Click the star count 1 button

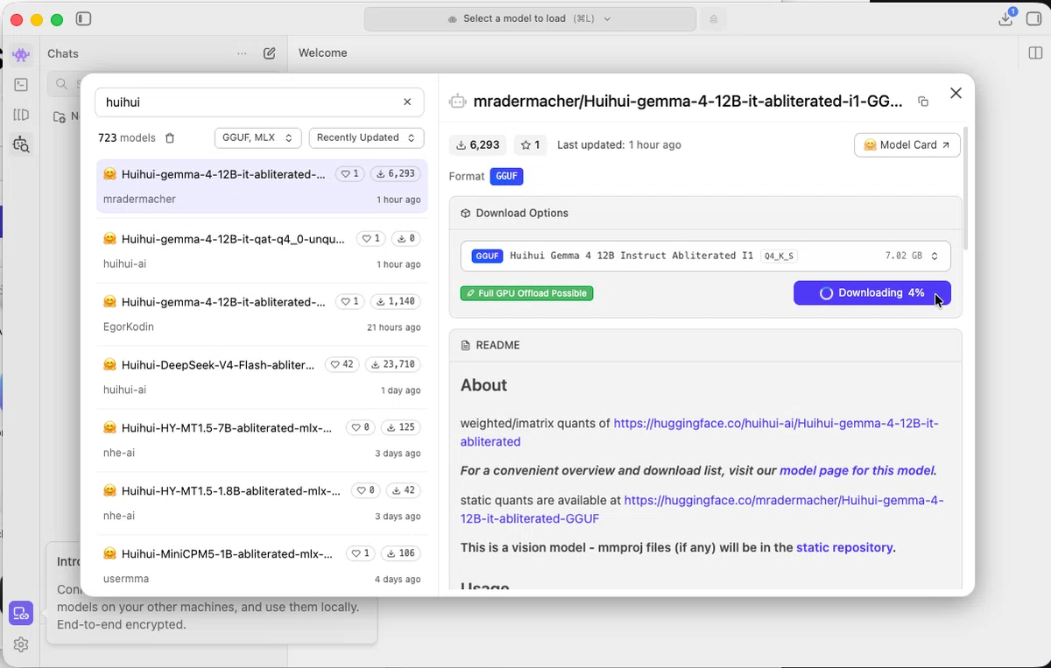530,144
